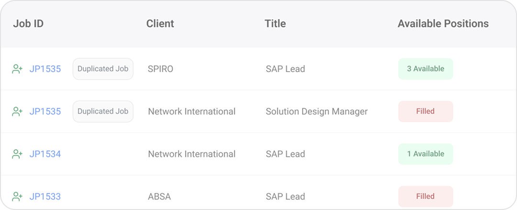Select the '3 Available' status badge
517x210 pixels.
click(x=426, y=69)
